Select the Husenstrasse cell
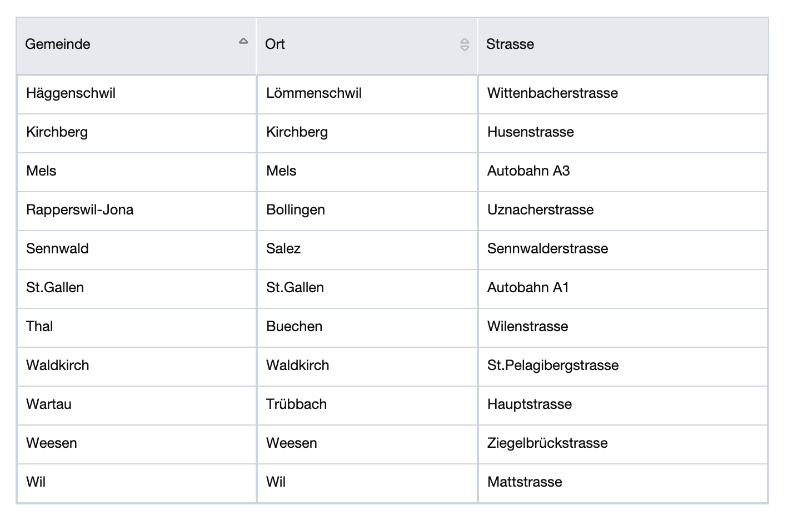The width and height of the screenshot is (808, 530). (x=623, y=133)
